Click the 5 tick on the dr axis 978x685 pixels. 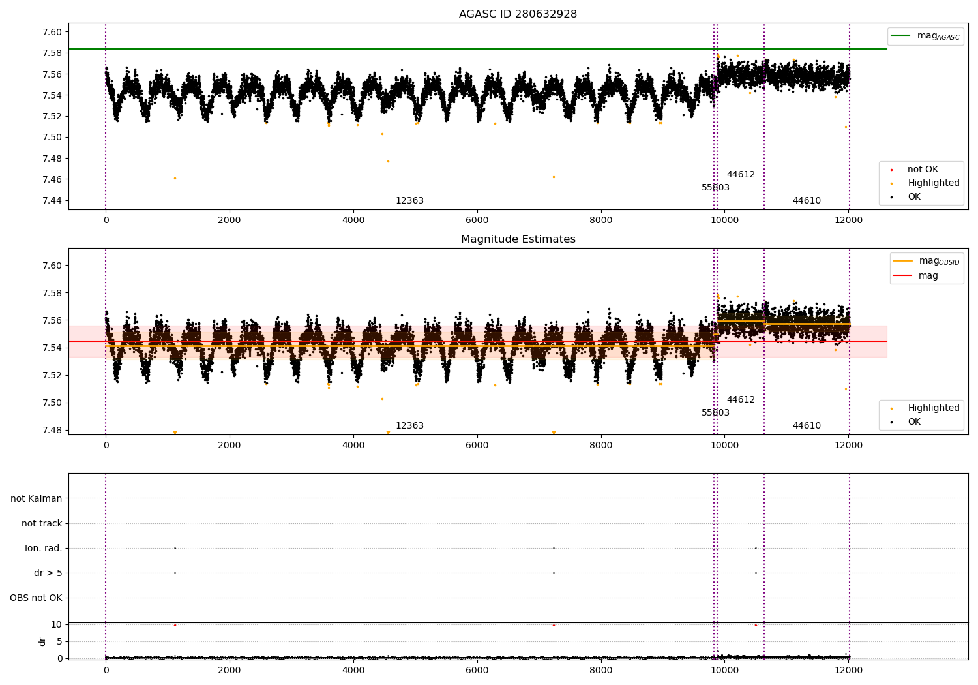pos(59,641)
